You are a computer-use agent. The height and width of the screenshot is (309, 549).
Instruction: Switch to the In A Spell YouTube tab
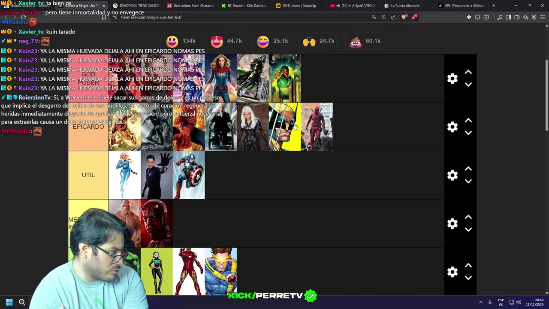(x=353, y=6)
